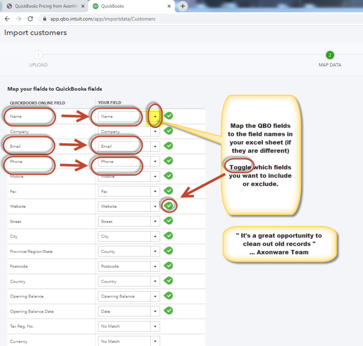Screen dimensions: 363x346
Task: Open the City field dropdown arrow
Action: point(155,236)
